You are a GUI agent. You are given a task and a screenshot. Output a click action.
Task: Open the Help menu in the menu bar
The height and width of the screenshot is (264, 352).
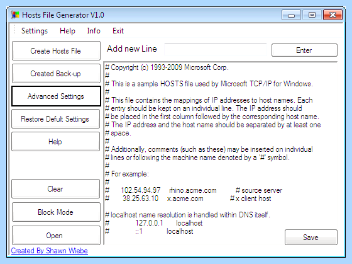point(67,31)
